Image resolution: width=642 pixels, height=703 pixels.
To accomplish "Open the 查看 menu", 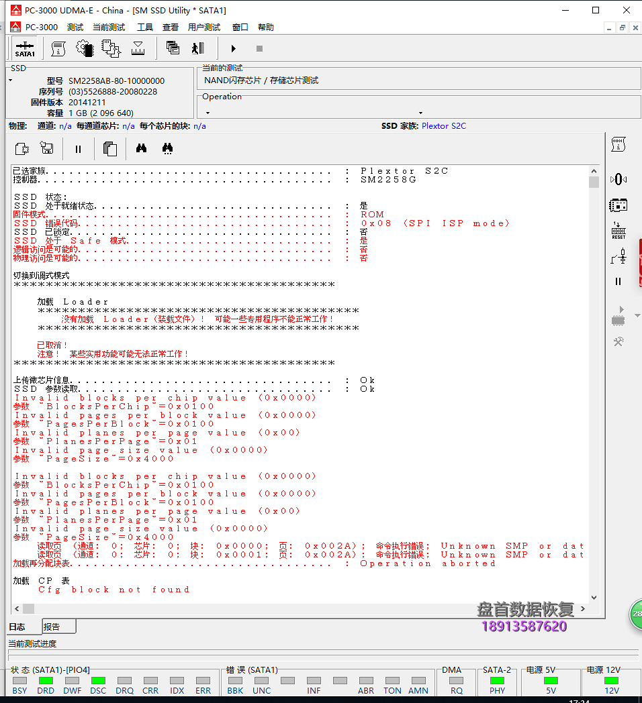I will tap(170, 28).
